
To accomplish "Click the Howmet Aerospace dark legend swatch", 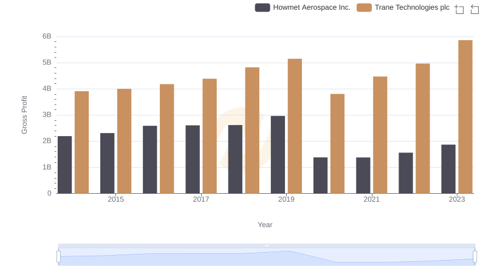I will (x=262, y=7).
